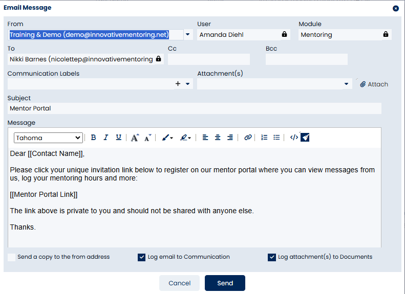Click the lock icon in the User field
Screen dimensions: 405x294
[x=284, y=34]
